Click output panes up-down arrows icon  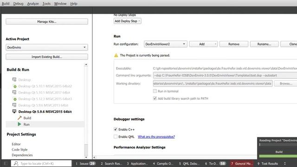tap(284, 163)
